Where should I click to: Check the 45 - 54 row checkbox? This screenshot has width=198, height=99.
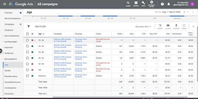click(x=28, y=58)
